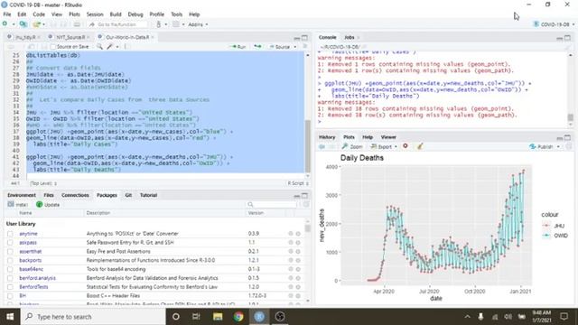Check the BenfordTests package checkbox
578x325 pixels.
point(10,287)
